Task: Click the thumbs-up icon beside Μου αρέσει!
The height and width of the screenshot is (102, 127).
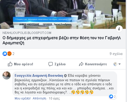Action: coord(10,64)
